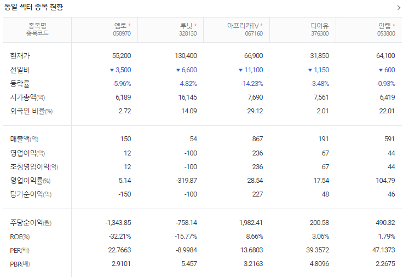Click PER value 22.7663
Screen dimensions: 409x277
point(119,250)
